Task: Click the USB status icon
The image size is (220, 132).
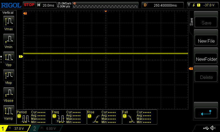Action: tap(206, 128)
